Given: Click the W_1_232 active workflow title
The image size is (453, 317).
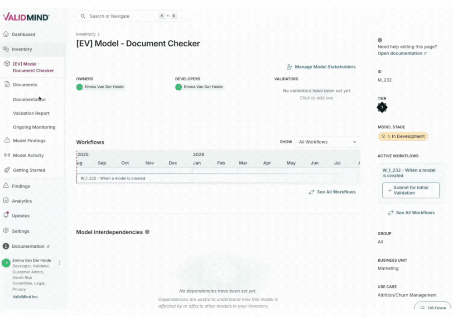Looking at the screenshot, I should point(409,173).
